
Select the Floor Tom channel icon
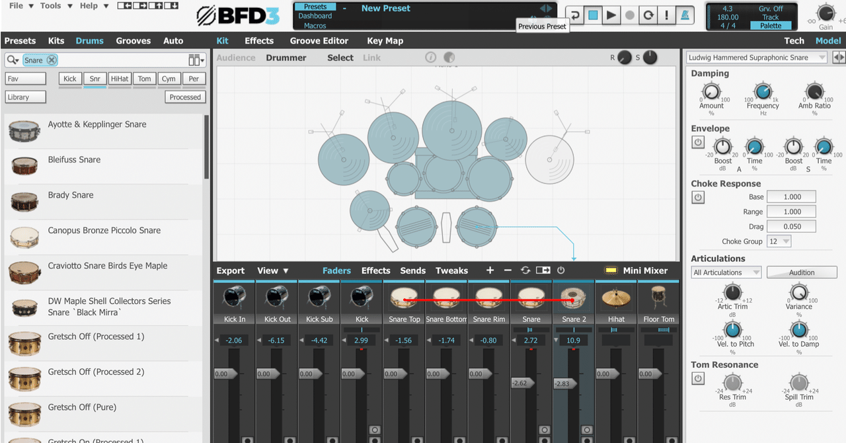point(658,298)
